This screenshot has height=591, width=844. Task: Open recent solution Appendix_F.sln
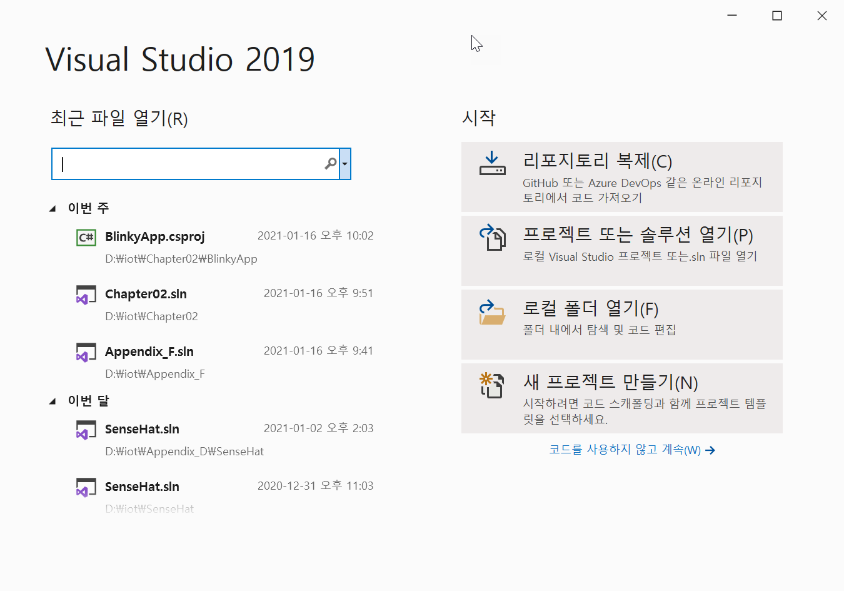click(x=149, y=351)
